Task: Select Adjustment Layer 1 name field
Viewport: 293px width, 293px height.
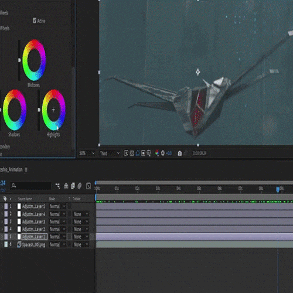Action: 34,237
